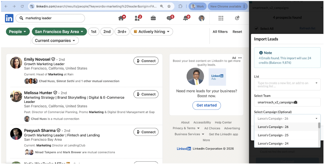Open the Me profile avatar menu
The image size is (325, 164).
202,18
